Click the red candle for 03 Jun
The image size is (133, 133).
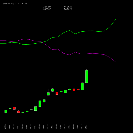pyautogui.click(x=19, y=112)
